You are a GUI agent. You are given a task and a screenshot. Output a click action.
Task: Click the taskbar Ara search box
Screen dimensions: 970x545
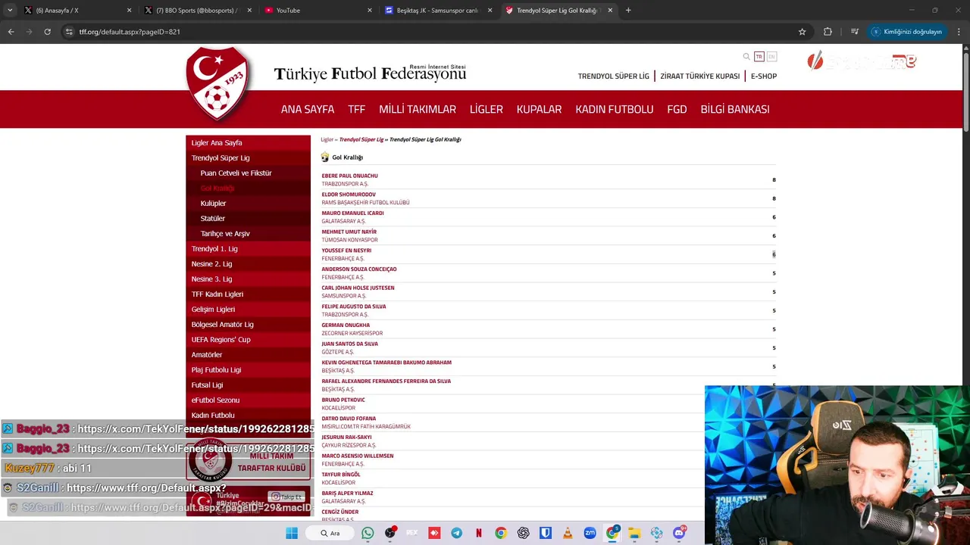click(330, 533)
